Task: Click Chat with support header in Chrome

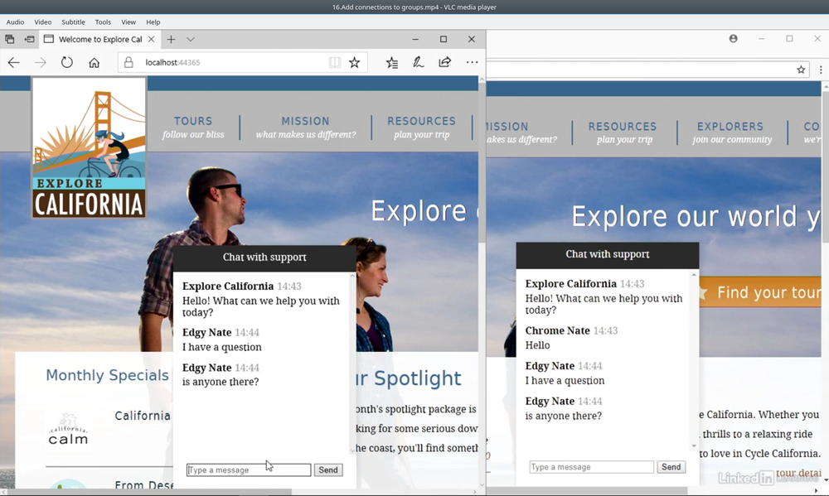Action: (x=608, y=254)
